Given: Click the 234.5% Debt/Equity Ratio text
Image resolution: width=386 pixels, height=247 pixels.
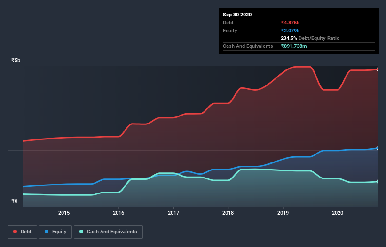Looking at the screenshot, I should click(x=310, y=38).
